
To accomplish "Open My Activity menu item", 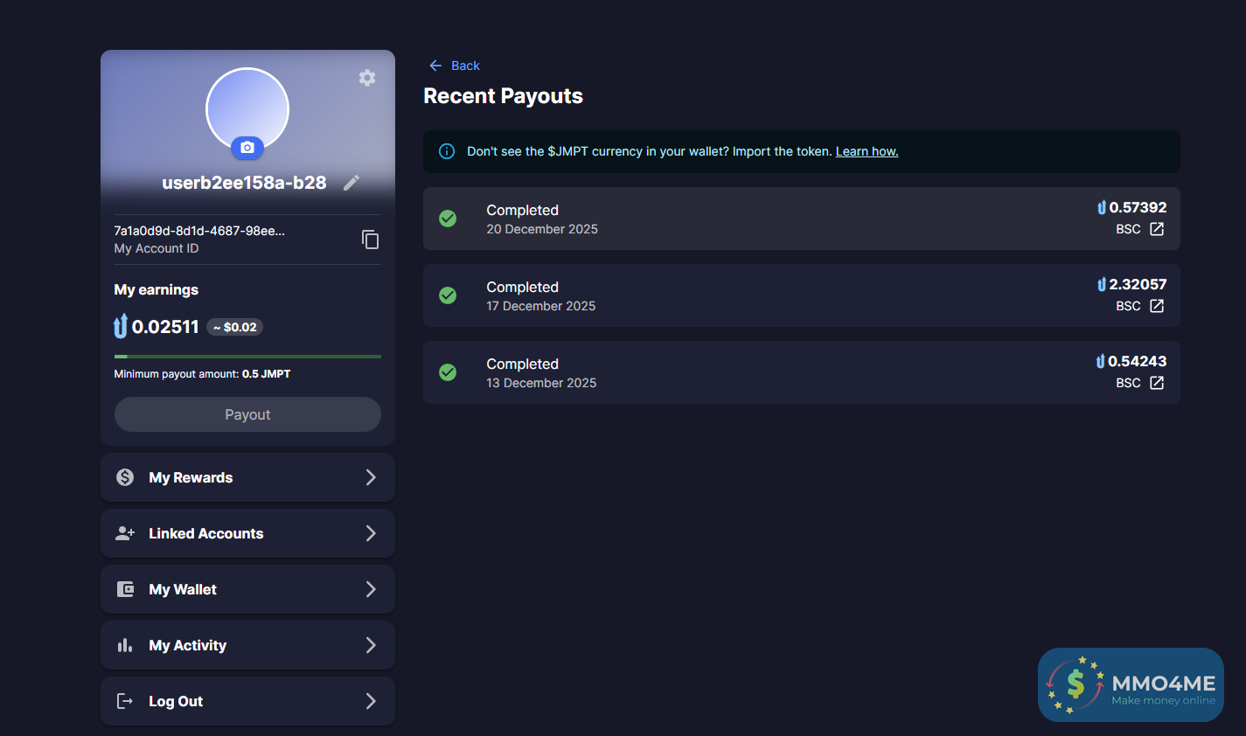I will pyautogui.click(x=247, y=645).
